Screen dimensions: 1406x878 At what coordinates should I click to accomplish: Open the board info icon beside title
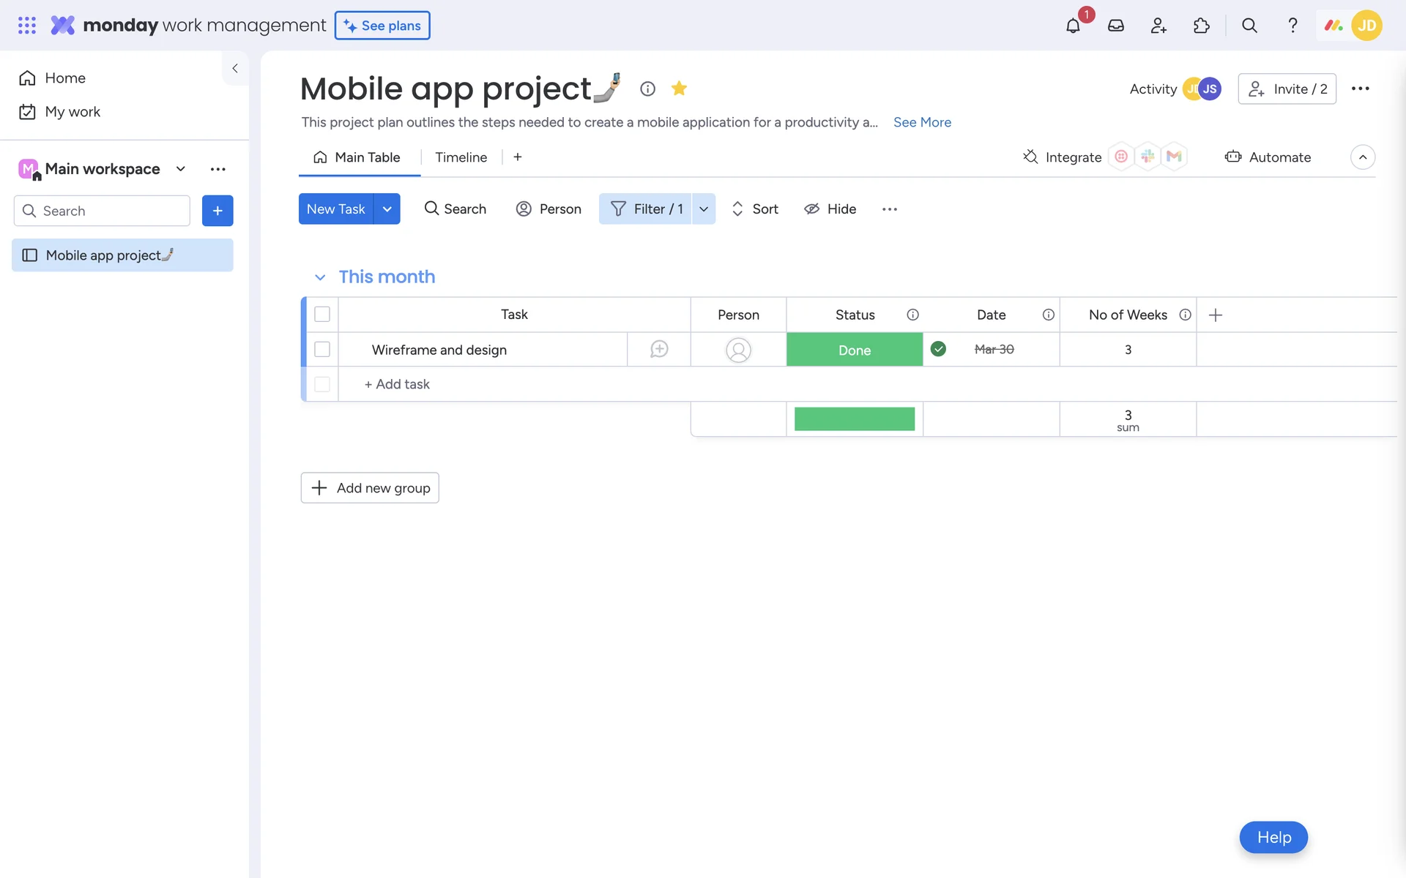click(647, 89)
